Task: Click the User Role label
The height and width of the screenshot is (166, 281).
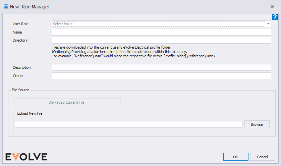Action: pos(20,24)
